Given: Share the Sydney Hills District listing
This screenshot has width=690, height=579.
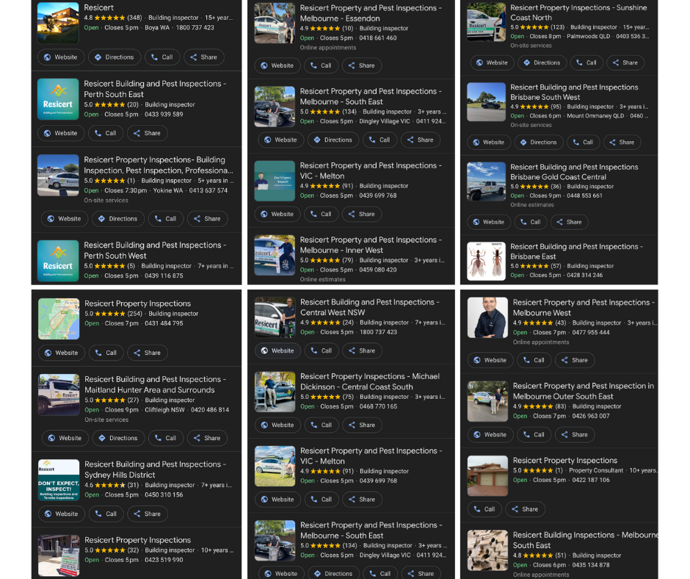Looking at the screenshot, I should [x=147, y=514].
